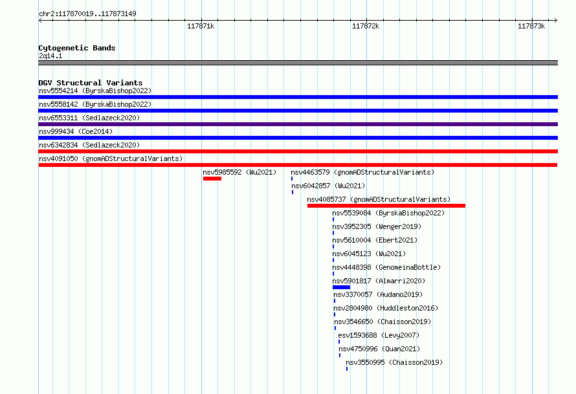Open the nsv999434 (Coe2014) variant label
Screen dimensions: 576x394
pos(76,131)
